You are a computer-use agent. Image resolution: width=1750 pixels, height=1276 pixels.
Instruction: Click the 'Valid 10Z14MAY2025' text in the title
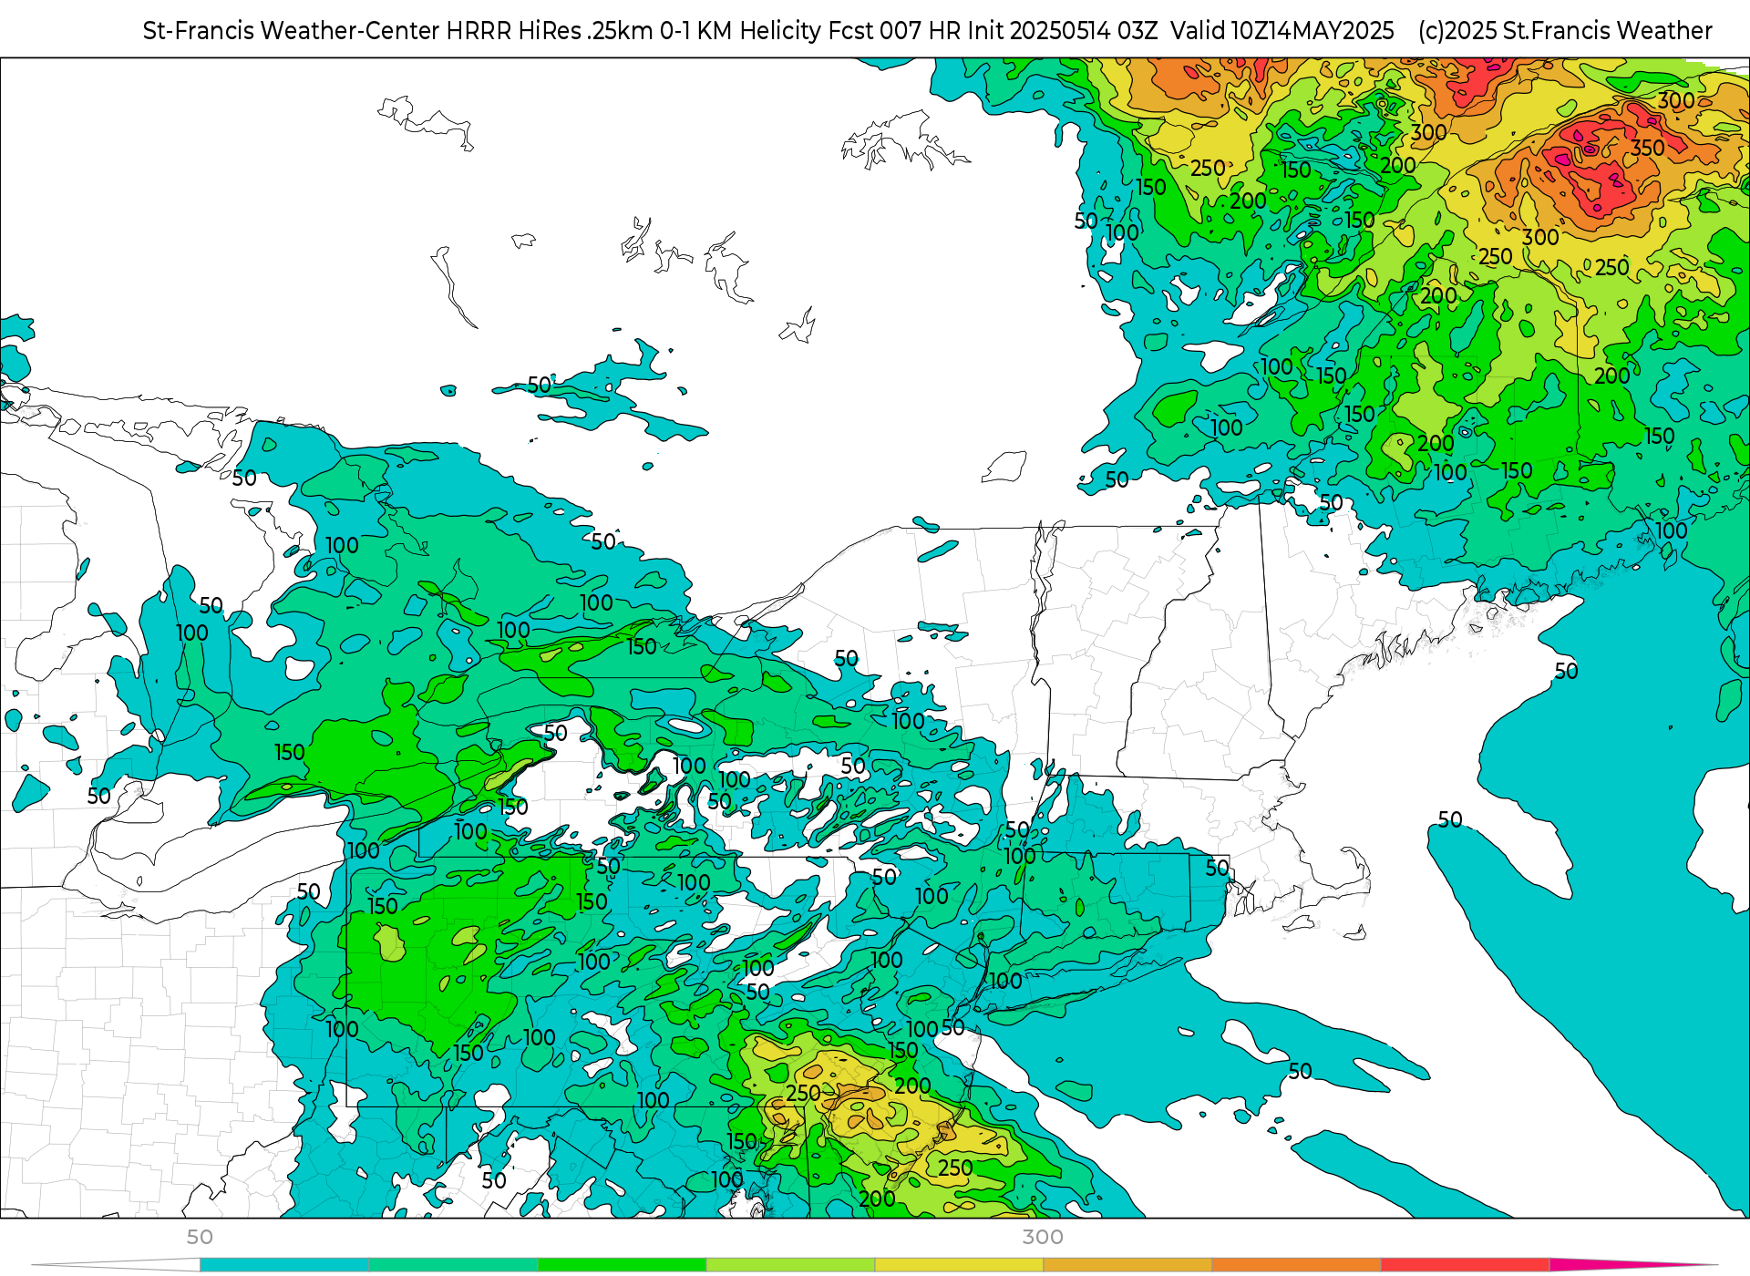tap(1282, 31)
